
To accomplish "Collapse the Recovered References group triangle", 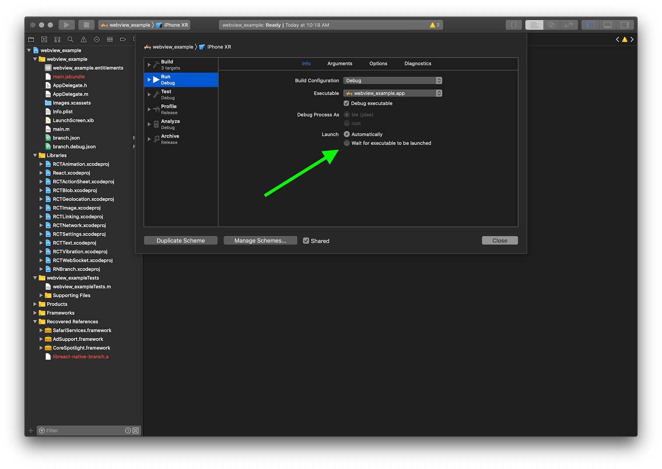I will pos(35,322).
